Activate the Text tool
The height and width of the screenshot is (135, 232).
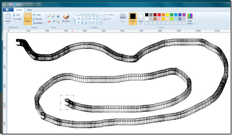point(58,16)
